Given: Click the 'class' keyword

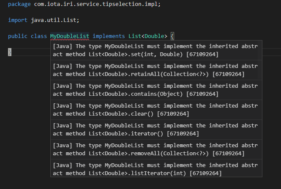Looking at the screenshot, I should 39,36.
